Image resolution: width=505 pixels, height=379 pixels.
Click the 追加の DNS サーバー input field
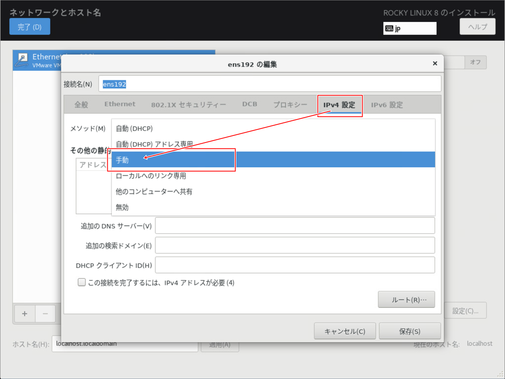point(295,226)
